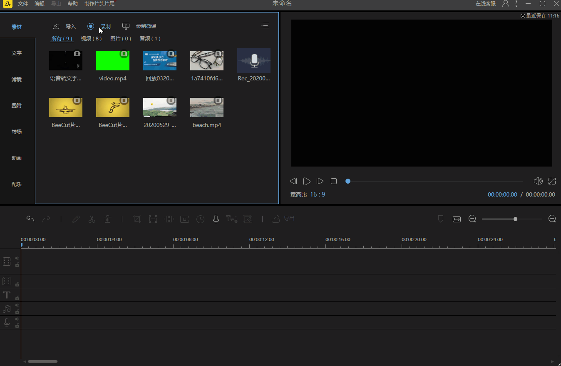The width and height of the screenshot is (561, 366).
Task: Lock the text track
Action: point(17,298)
